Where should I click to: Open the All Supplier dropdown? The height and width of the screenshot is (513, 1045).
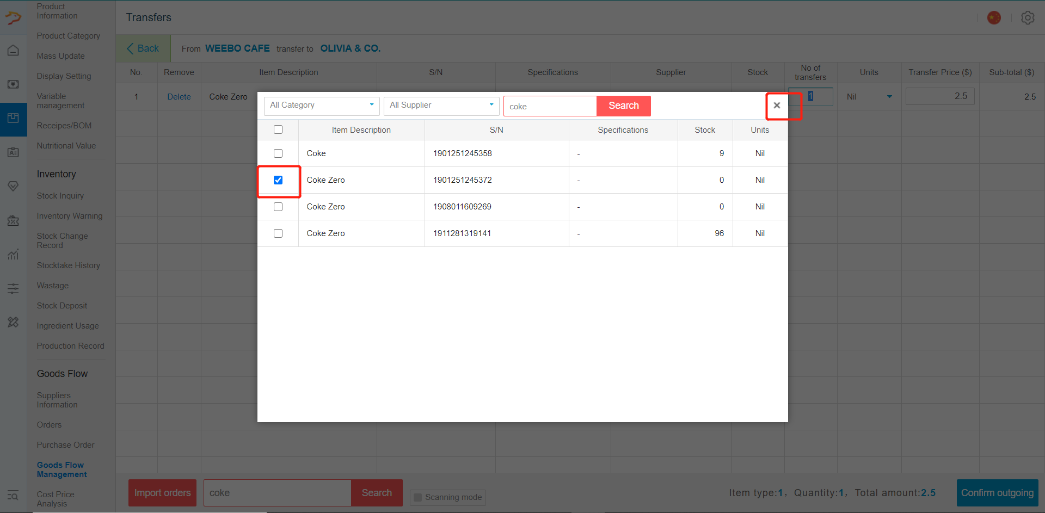441,106
